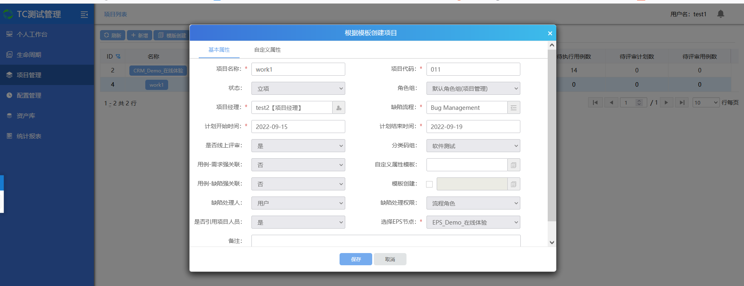The image size is (744, 286).
Task: Close the 根据模板创建项目 dialog
Action: 550,33
